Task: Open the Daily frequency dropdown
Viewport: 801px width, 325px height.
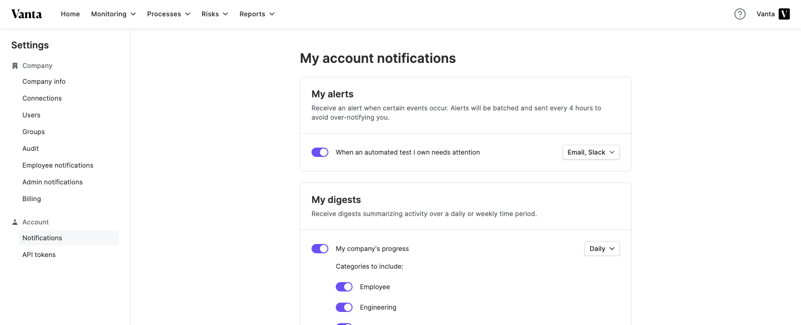Action: click(602, 249)
